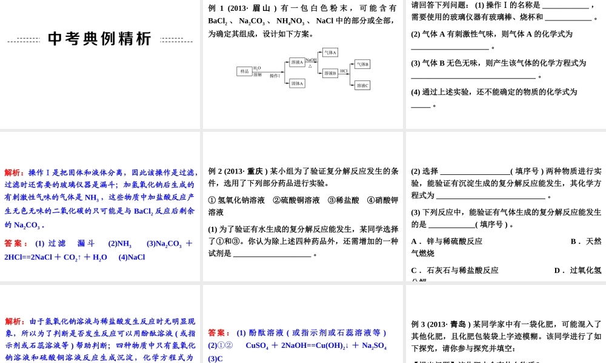Click the 样品 box in the flowchart
606x363 pixels.
[x=244, y=71]
